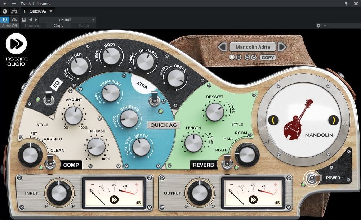The image size is (361, 220).
Task: Expand the dropdown next to the gear
Action: coord(325,26)
